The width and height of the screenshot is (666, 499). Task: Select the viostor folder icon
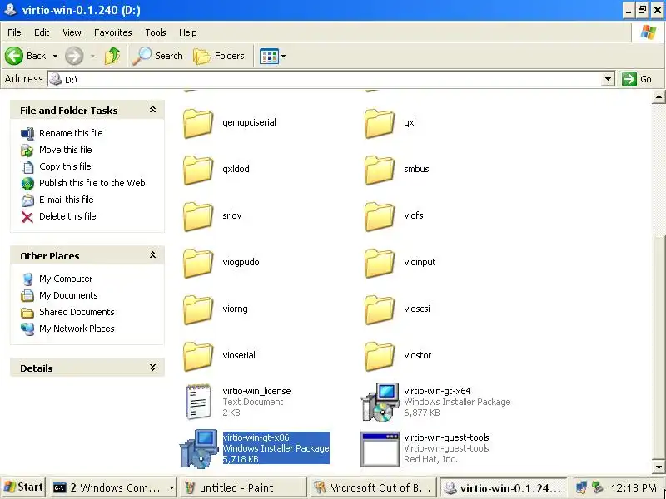(x=380, y=357)
